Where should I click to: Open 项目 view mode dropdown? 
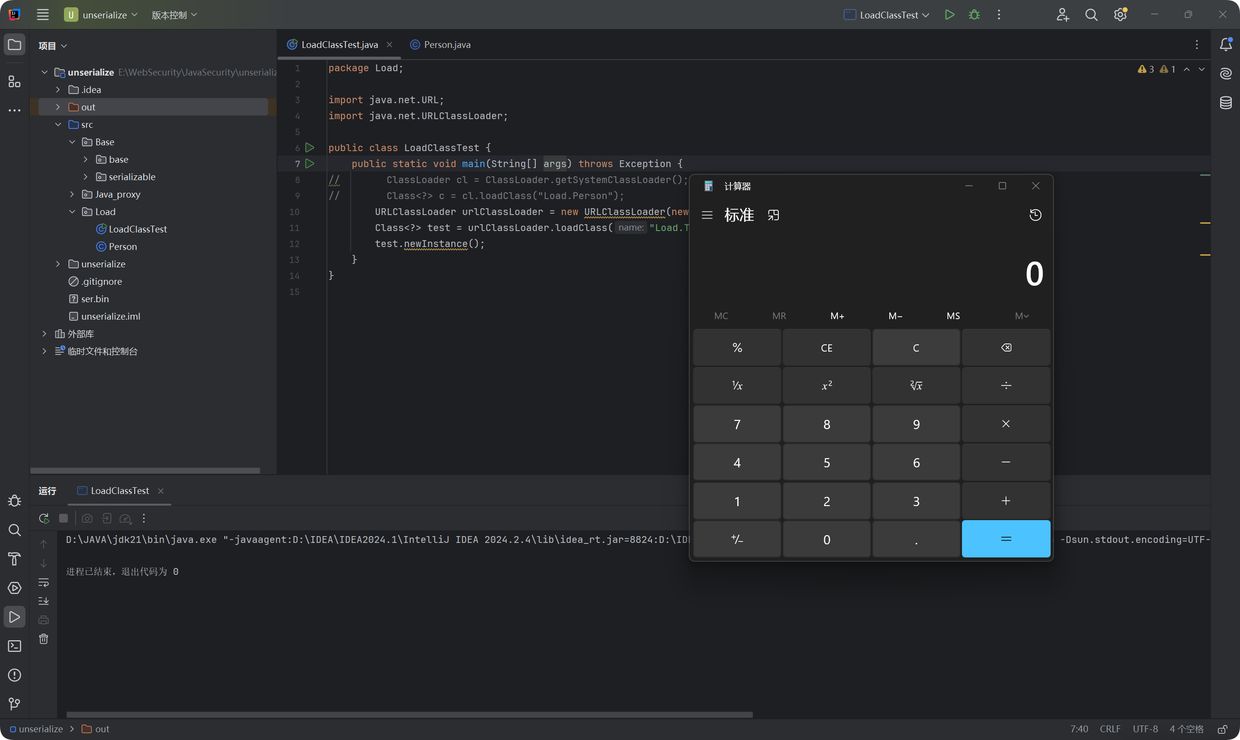click(52, 46)
